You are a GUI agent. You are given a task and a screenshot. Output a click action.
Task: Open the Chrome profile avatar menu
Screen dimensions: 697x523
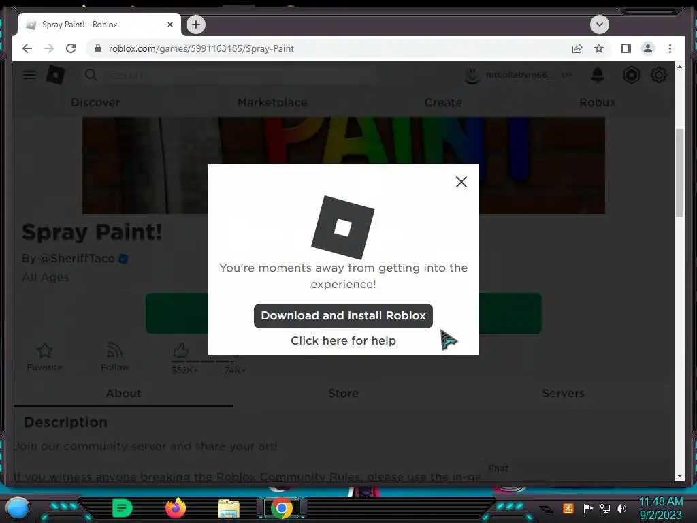[648, 48]
